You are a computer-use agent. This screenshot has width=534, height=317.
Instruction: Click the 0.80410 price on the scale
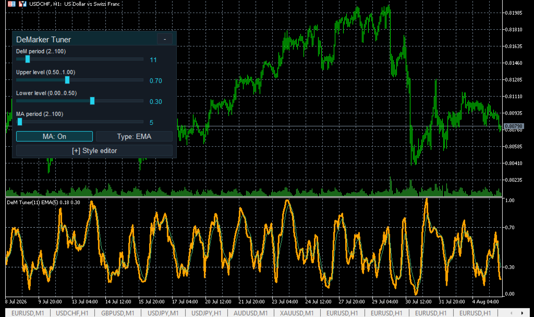(513, 163)
